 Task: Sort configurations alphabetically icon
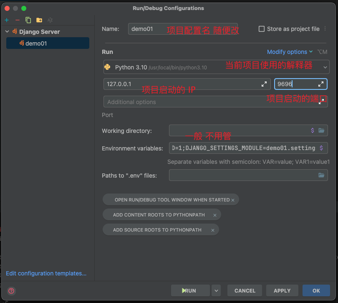pos(50,20)
